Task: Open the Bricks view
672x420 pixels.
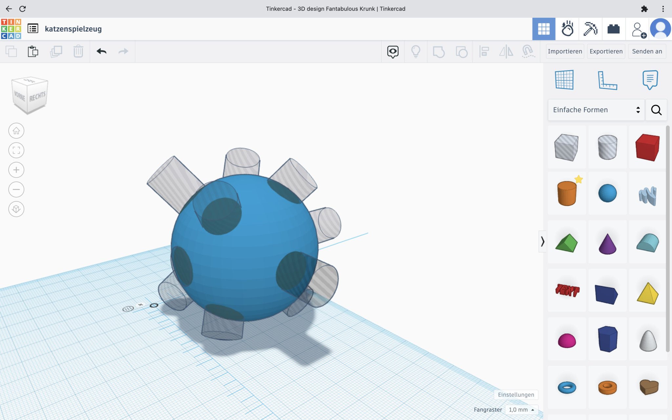Action: pyautogui.click(x=613, y=29)
